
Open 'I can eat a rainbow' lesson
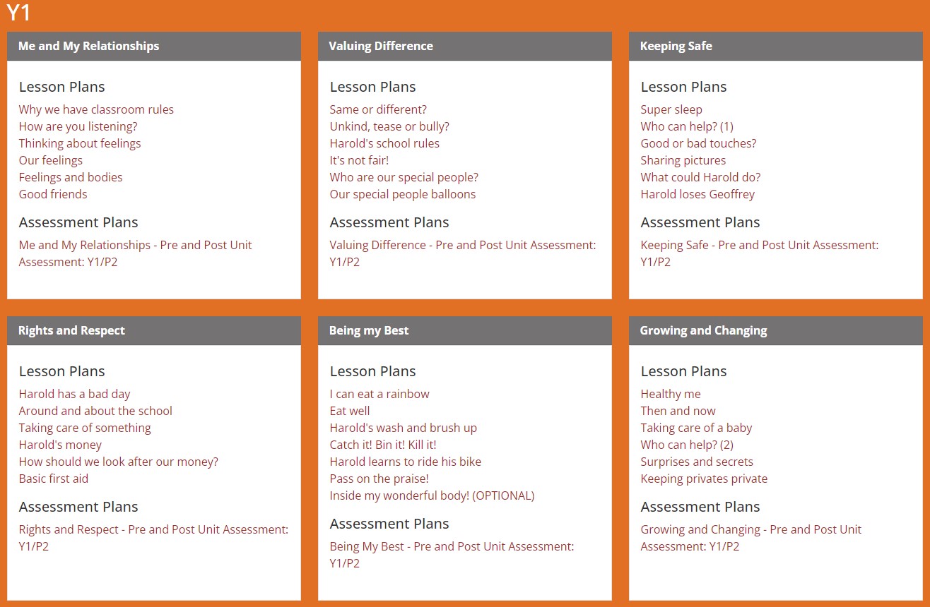tap(379, 394)
